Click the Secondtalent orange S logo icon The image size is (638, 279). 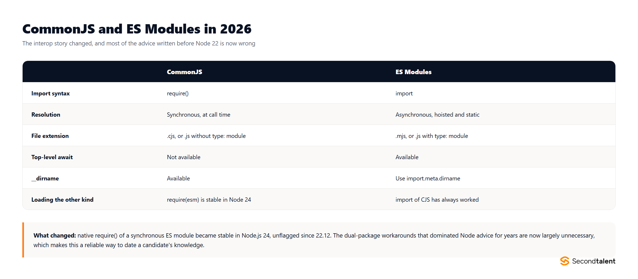click(x=565, y=261)
